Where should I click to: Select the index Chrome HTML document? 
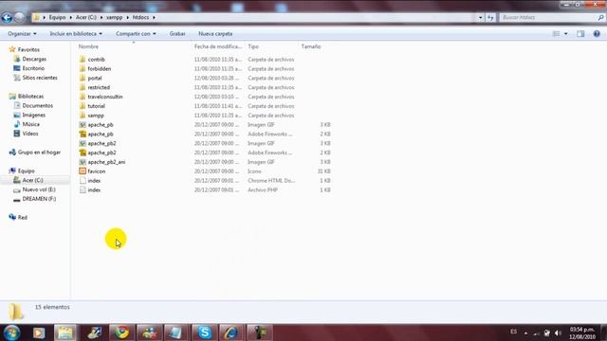pyautogui.click(x=94, y=181)
